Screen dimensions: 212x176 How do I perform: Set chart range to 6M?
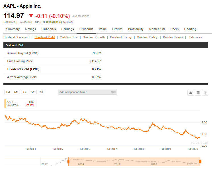(x=16, y=92)
